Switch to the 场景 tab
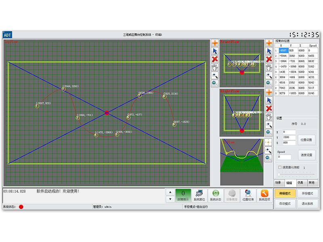The image size is (323, 242). [278, 183]
